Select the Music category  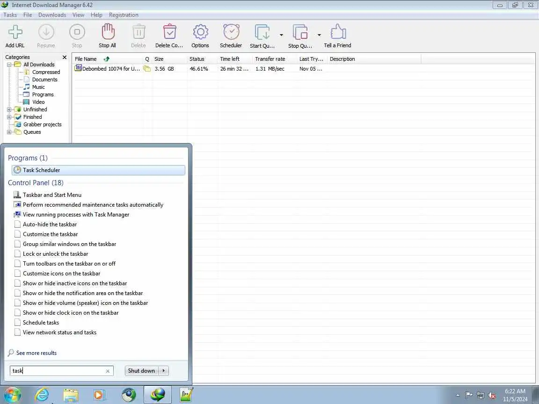(x=38, y=87)
